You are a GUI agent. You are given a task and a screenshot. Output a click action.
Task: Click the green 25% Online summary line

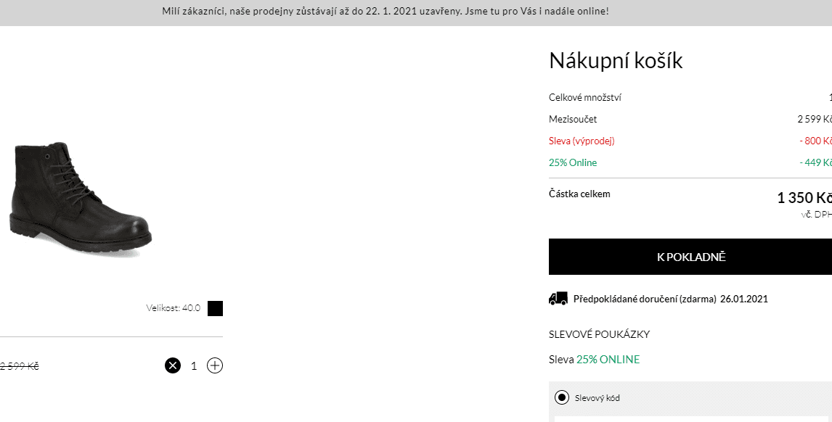(x=573, y=162)
